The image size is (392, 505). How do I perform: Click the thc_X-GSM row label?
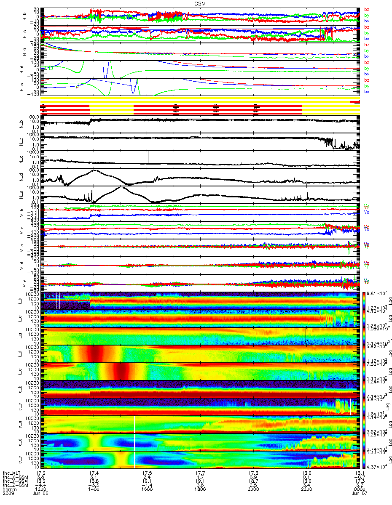pos(14,477)
